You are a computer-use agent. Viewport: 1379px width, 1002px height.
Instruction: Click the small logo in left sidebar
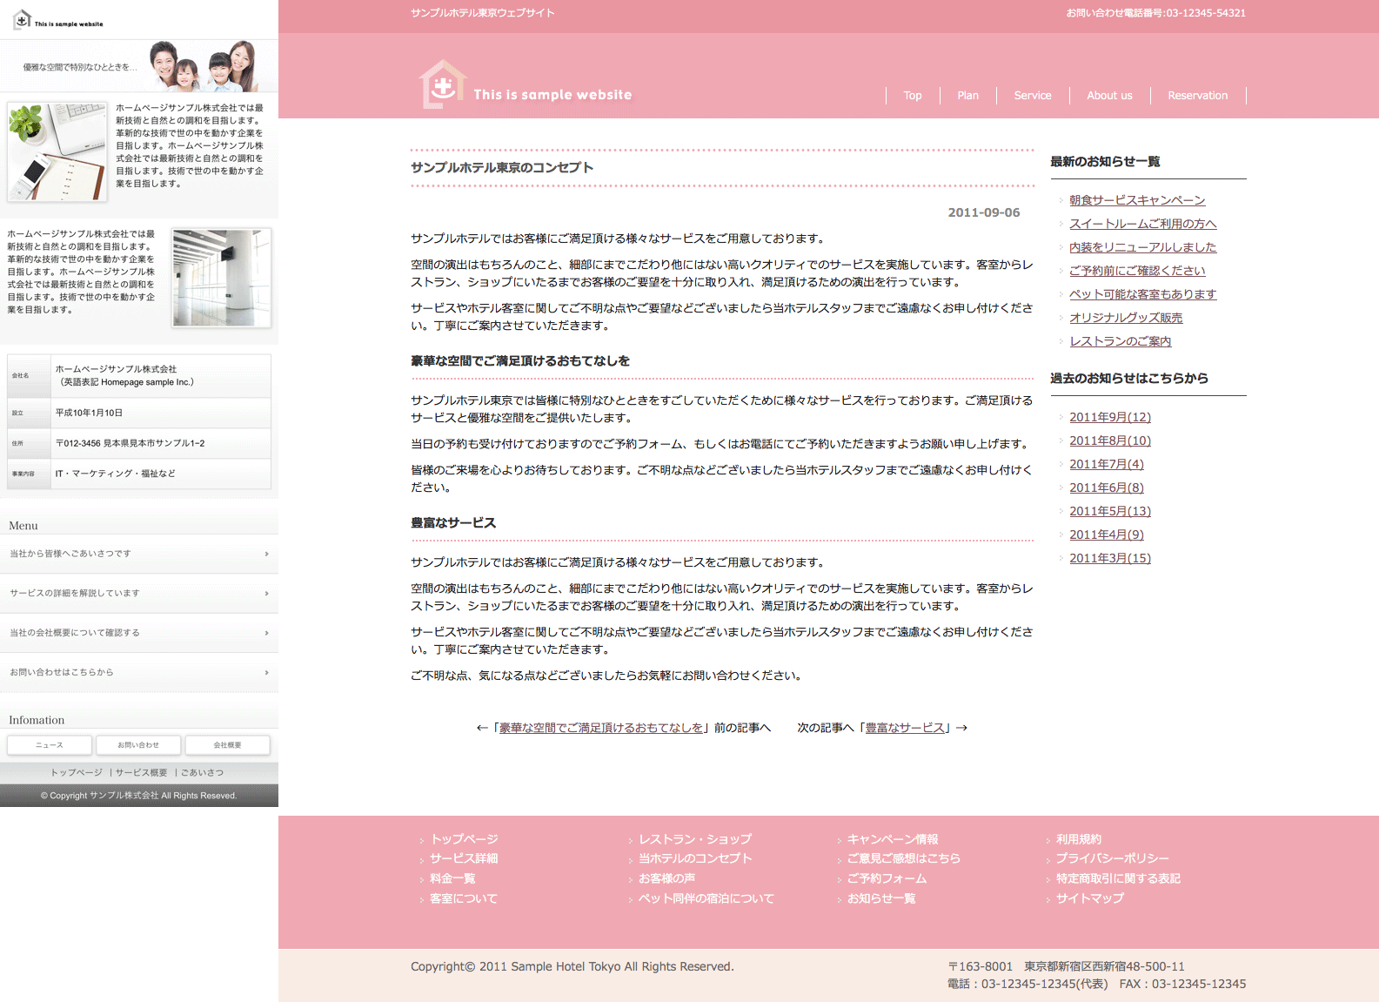[23, 20]
